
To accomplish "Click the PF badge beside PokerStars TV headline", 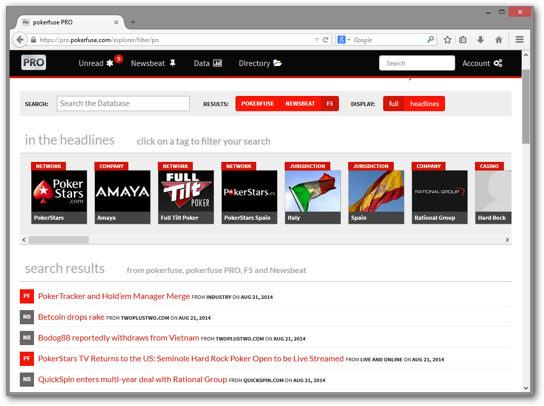I will point(27,358).
